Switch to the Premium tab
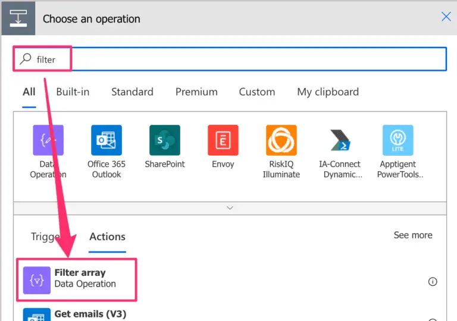 tap(196, 92)
